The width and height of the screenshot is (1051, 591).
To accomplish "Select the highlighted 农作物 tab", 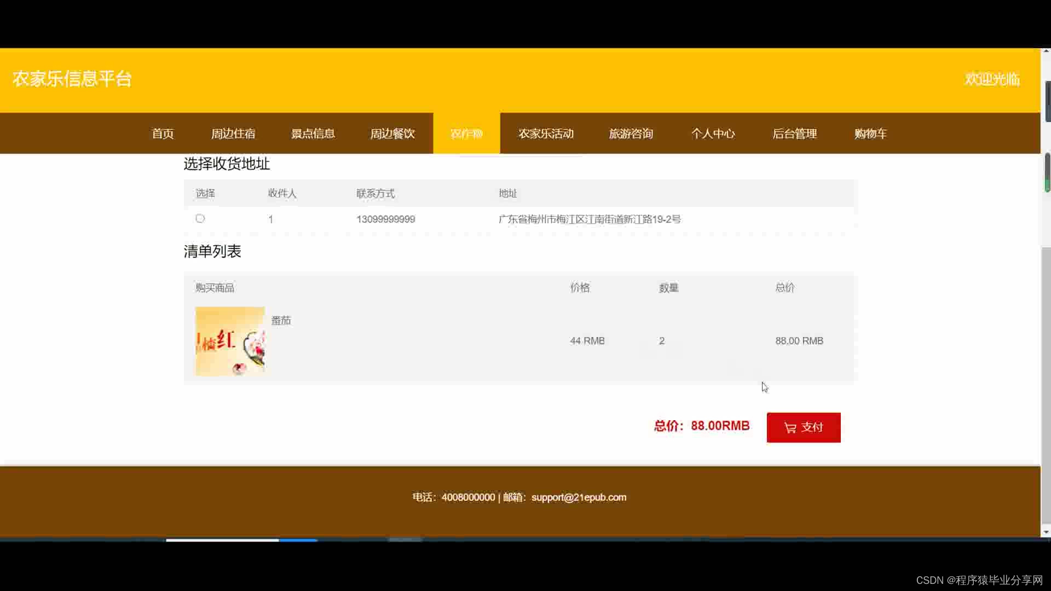I will [x=466, y=134].
